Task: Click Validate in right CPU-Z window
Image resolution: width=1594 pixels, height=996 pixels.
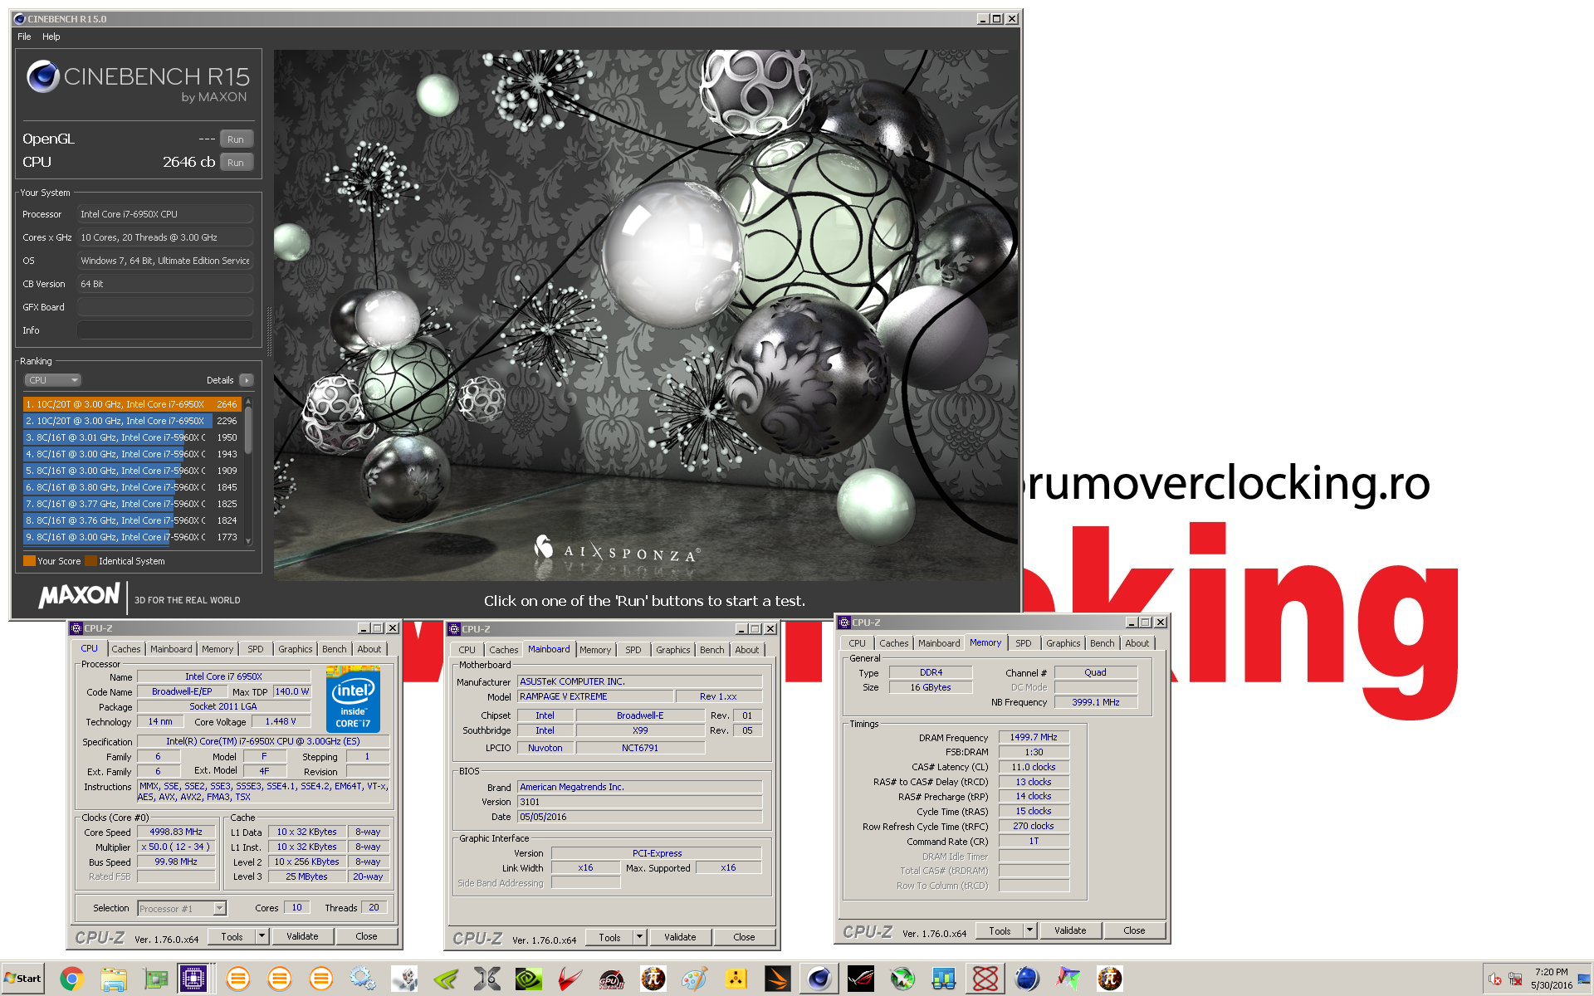Action: pyautogui.click(x=1070, y=930)
